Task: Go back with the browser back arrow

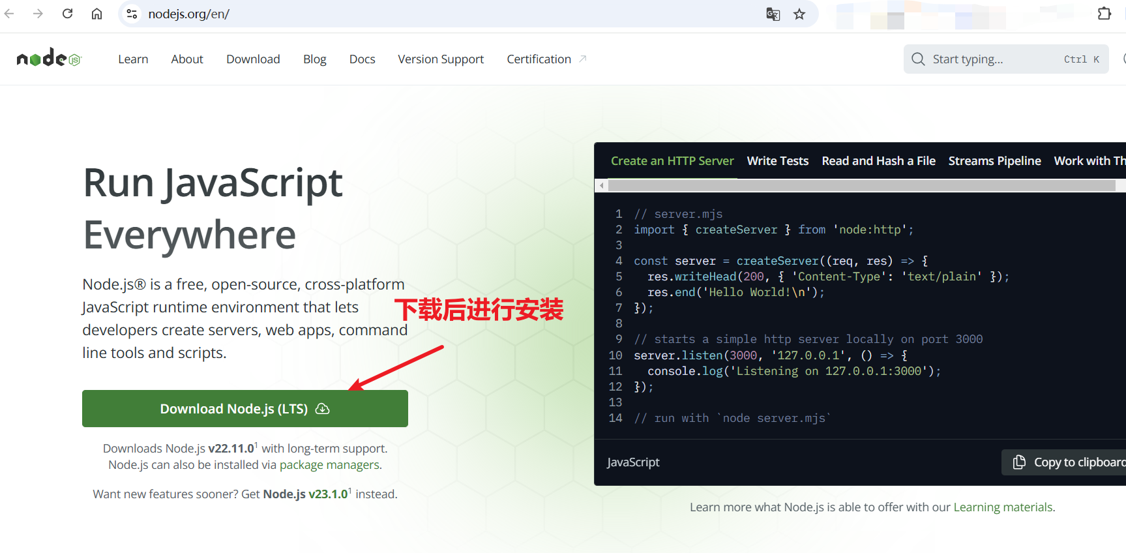Action: 9,14
